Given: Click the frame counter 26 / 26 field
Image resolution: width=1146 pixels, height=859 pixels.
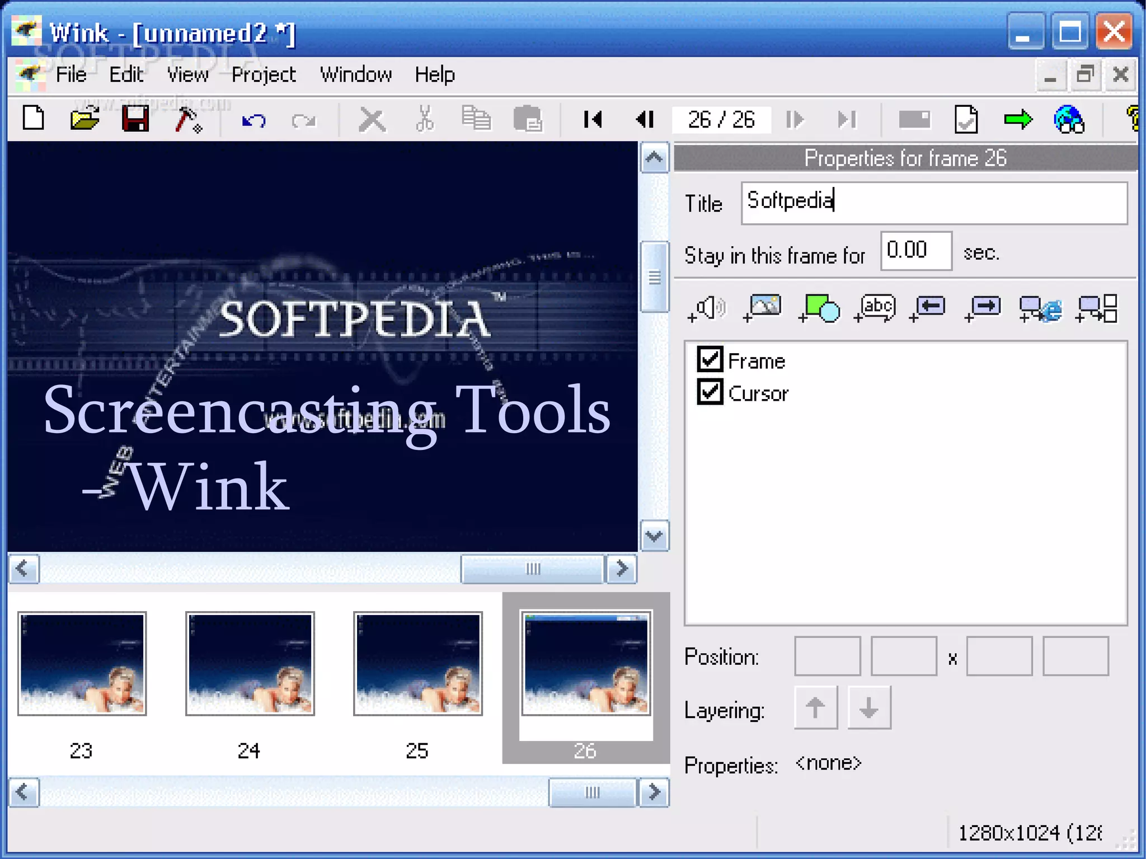Looking at the screenshot, I should [721, 119].
